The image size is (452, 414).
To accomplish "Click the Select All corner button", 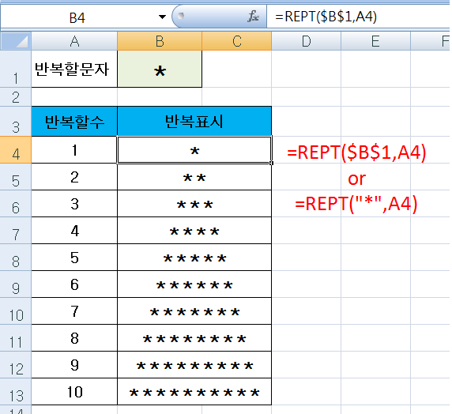I will pos(16,41).
